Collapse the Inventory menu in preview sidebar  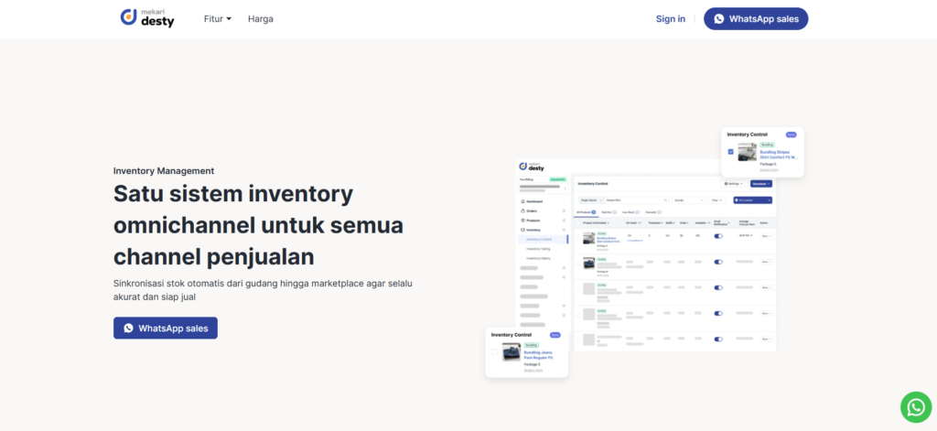click(x=564, y=231)
